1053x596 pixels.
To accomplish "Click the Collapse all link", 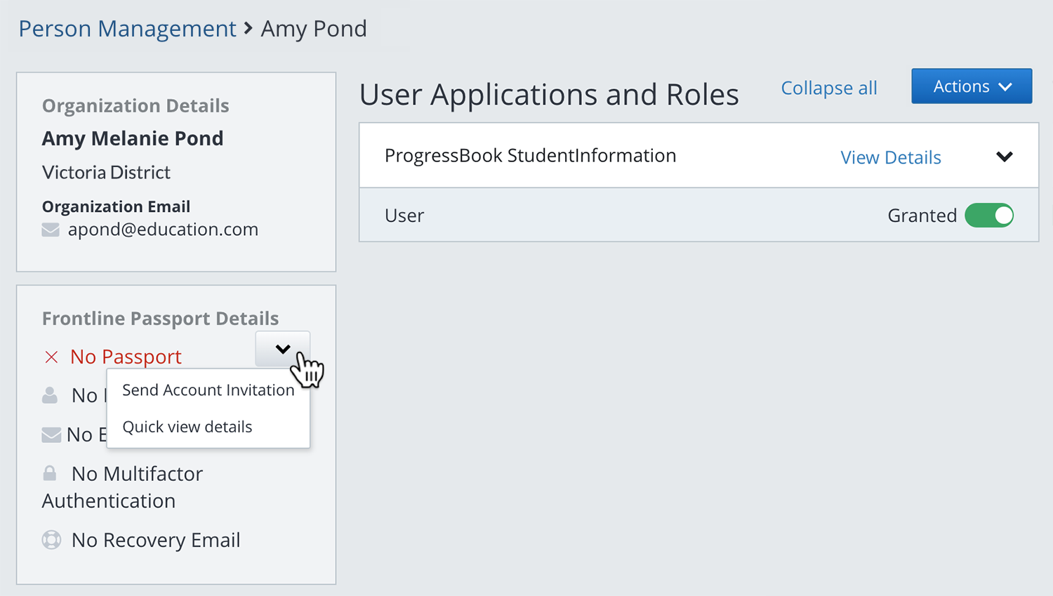I will pyautogui.click(x=828, y=88).
